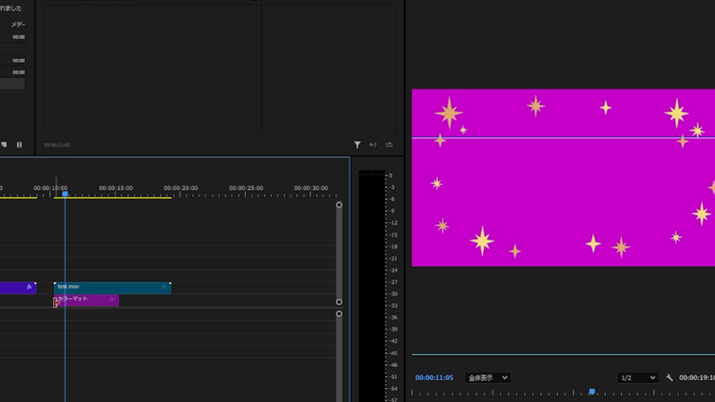Click the magenta star preview in Program monitor
This screenshot has width=715, height=402.
[563, 178]
